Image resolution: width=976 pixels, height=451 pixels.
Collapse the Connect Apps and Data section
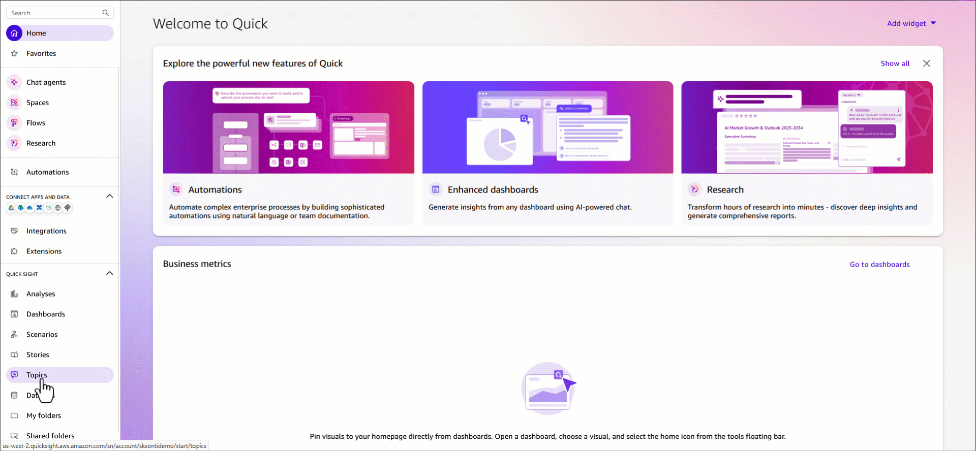click(x=109, y=197)
